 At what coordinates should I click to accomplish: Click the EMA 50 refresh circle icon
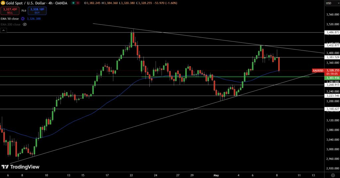pos(23,19)
